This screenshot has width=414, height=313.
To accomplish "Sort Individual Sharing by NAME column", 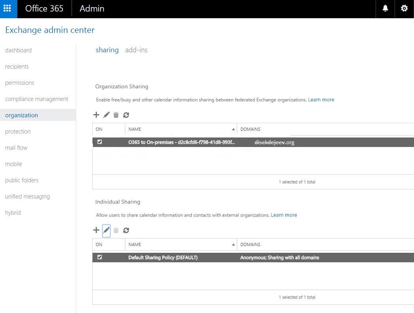I will tap(181, 244).
